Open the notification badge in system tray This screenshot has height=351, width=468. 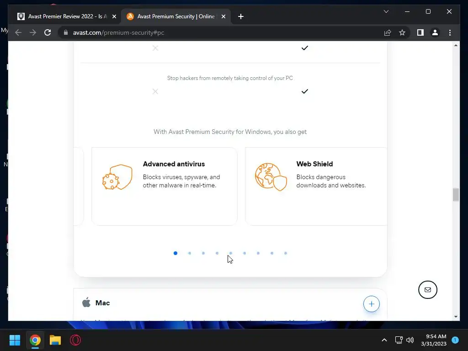click(455, 340)
